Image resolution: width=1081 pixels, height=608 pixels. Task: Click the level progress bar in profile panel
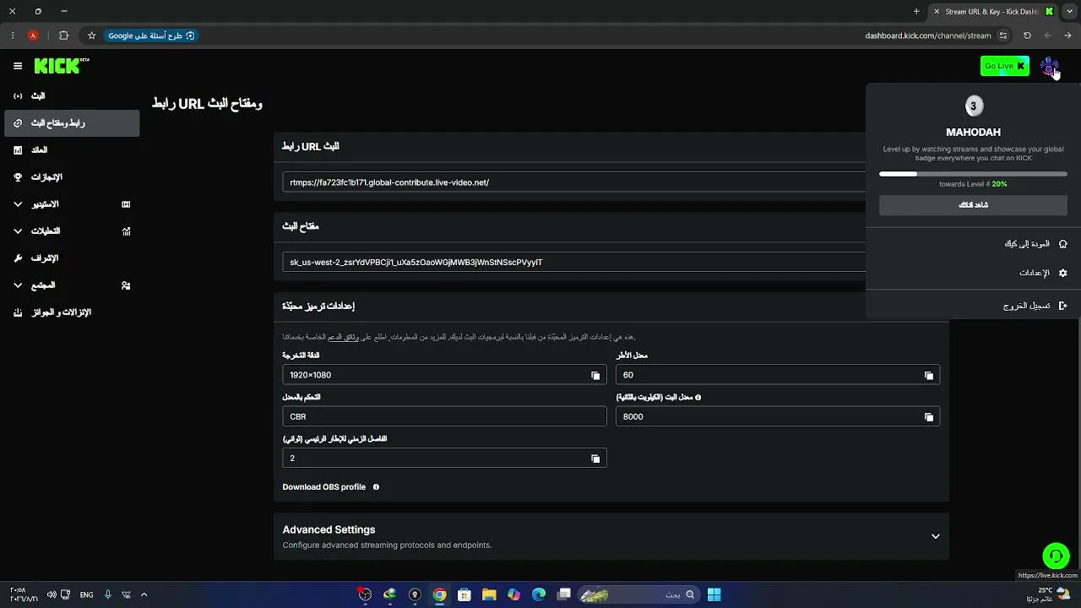[973, 174]
